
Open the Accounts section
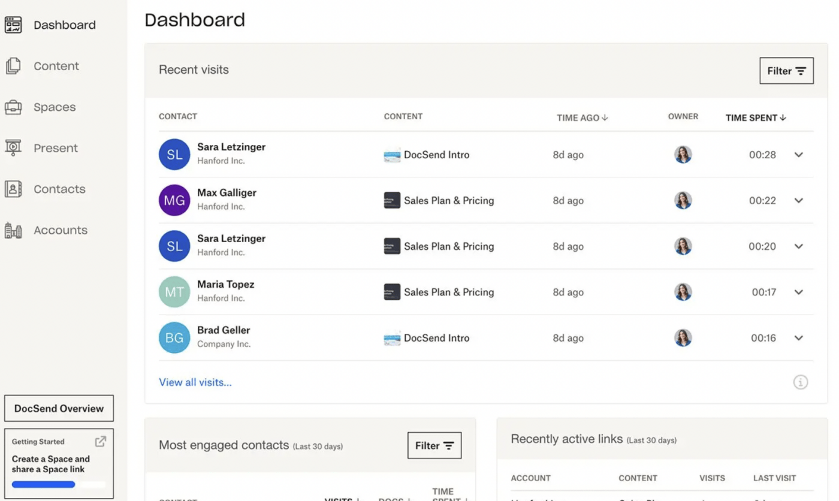click(x=61, y=230)
